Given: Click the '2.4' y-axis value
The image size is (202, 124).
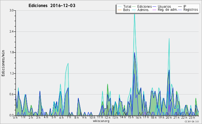Looking at the screenshot, I should tap(11, 32).
